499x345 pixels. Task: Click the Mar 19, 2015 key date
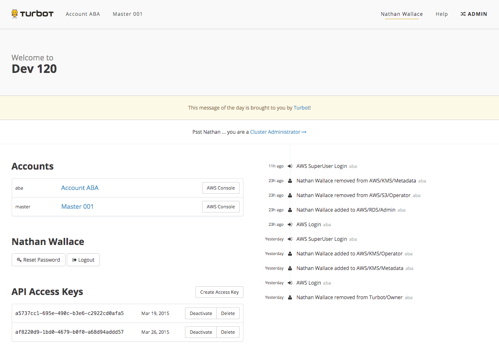point(155,314)
